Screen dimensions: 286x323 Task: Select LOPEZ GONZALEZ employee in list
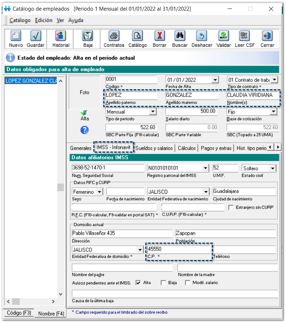point(31,81)
